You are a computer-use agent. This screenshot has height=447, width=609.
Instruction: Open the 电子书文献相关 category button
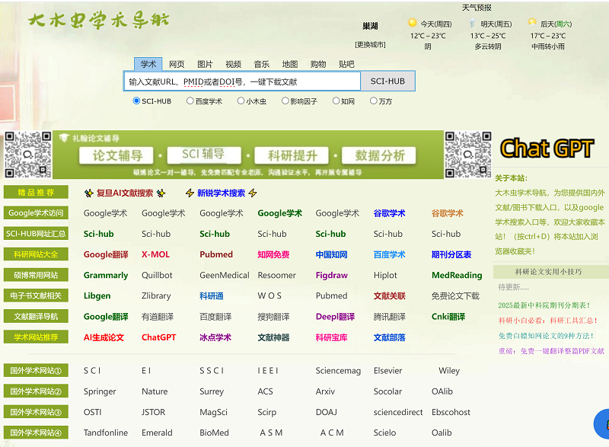[36, 295]
